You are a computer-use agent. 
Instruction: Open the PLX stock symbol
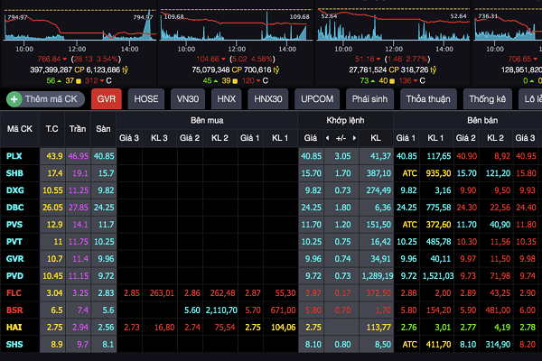click(14, 156)
